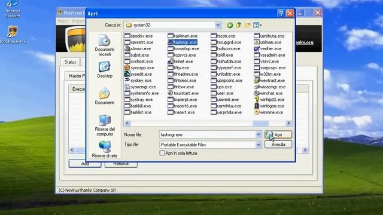Select the tasklist.exe file

tap(138, 112)
